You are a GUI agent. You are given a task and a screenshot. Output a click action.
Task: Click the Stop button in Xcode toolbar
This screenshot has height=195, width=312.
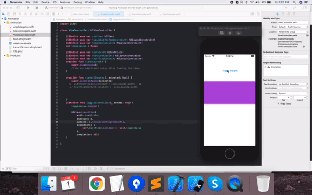pyautogui.click(x=37, y=8)
